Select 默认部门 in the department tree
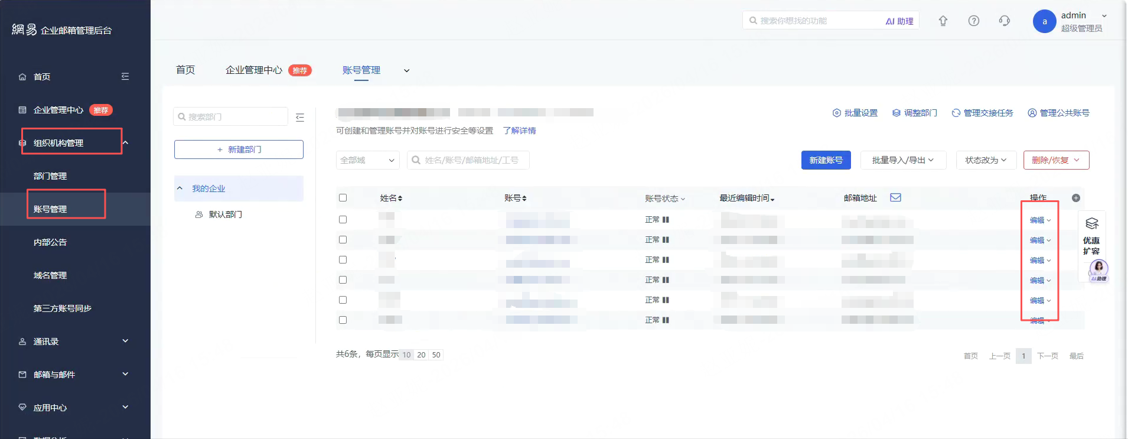Screen dimensions: 1128x439 pyautogui.click(x=225, y=214)
